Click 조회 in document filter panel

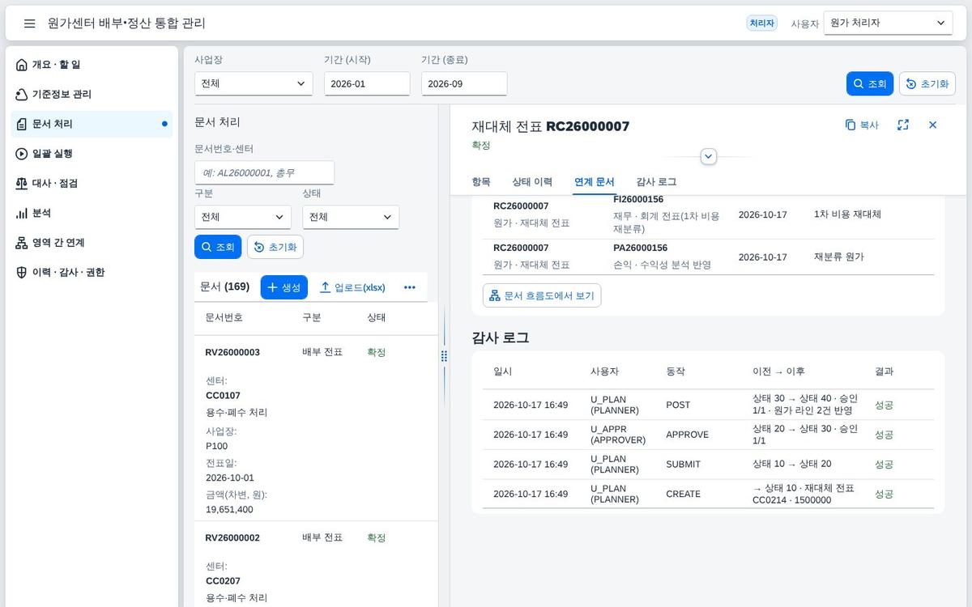(x=218, y=247)
